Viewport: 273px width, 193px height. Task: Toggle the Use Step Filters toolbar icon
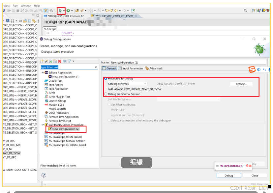pos(46,11)
